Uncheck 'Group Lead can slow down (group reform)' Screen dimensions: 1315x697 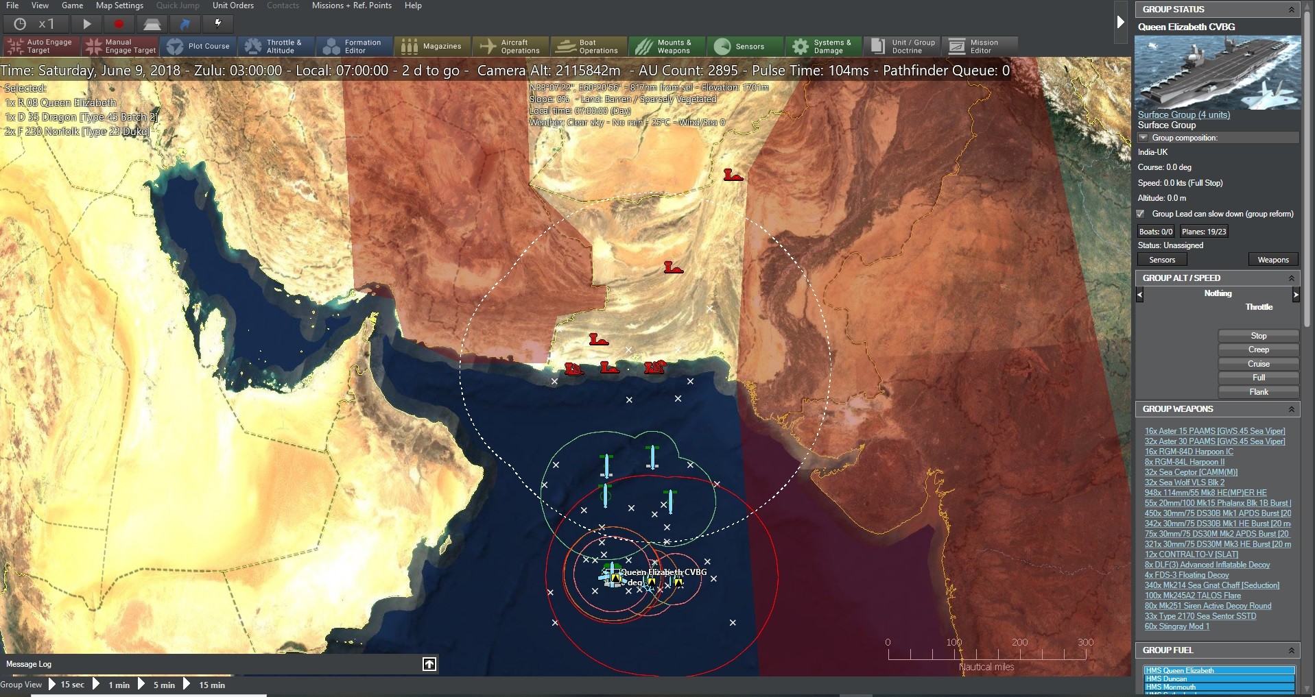1141,214
